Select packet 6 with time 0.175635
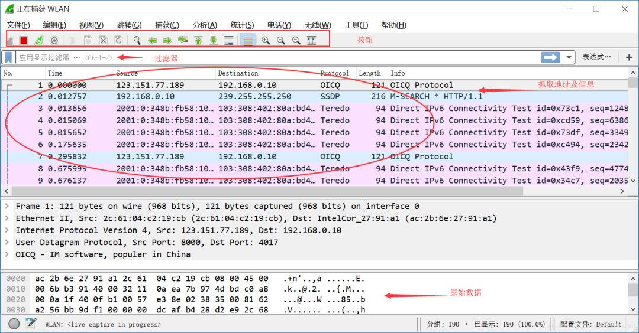The height and width of the screenshot is (333, 639). coord(314,144)
